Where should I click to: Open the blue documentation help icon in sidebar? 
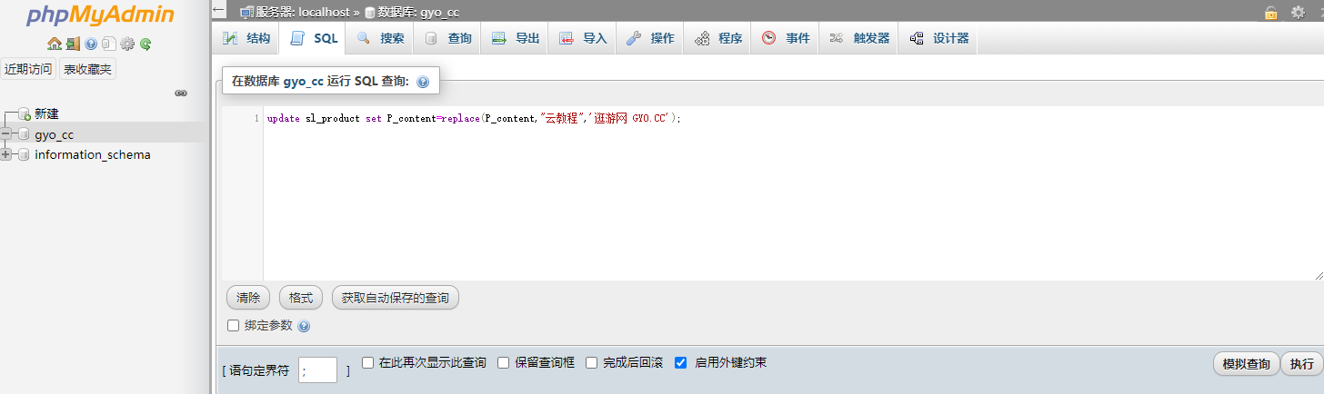pyautogui.click(x=91, y=44)
